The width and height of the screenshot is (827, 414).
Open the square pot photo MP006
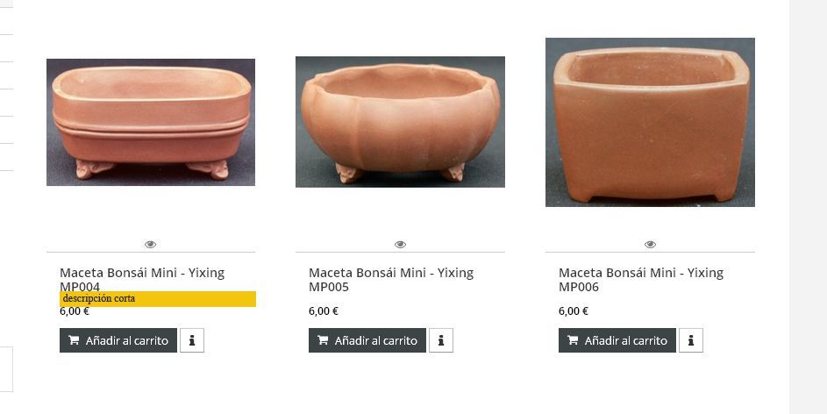tap(651, 122)
